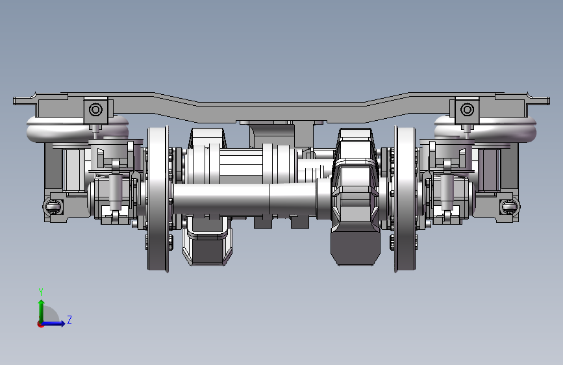563x365 pixels.
Task: Click the blue Z axis arrow of the triad
Action: point(54,323)
